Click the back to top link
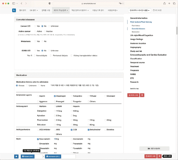The width and height of the screenshot is (178, 160). tap(134, 88)
